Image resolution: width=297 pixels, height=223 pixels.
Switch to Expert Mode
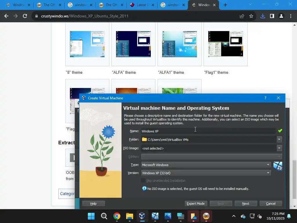[x=196, y=204]
